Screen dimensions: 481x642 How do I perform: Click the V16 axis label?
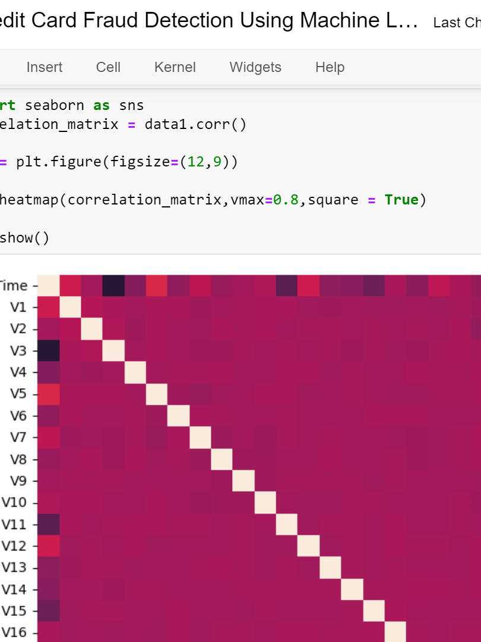14,632
